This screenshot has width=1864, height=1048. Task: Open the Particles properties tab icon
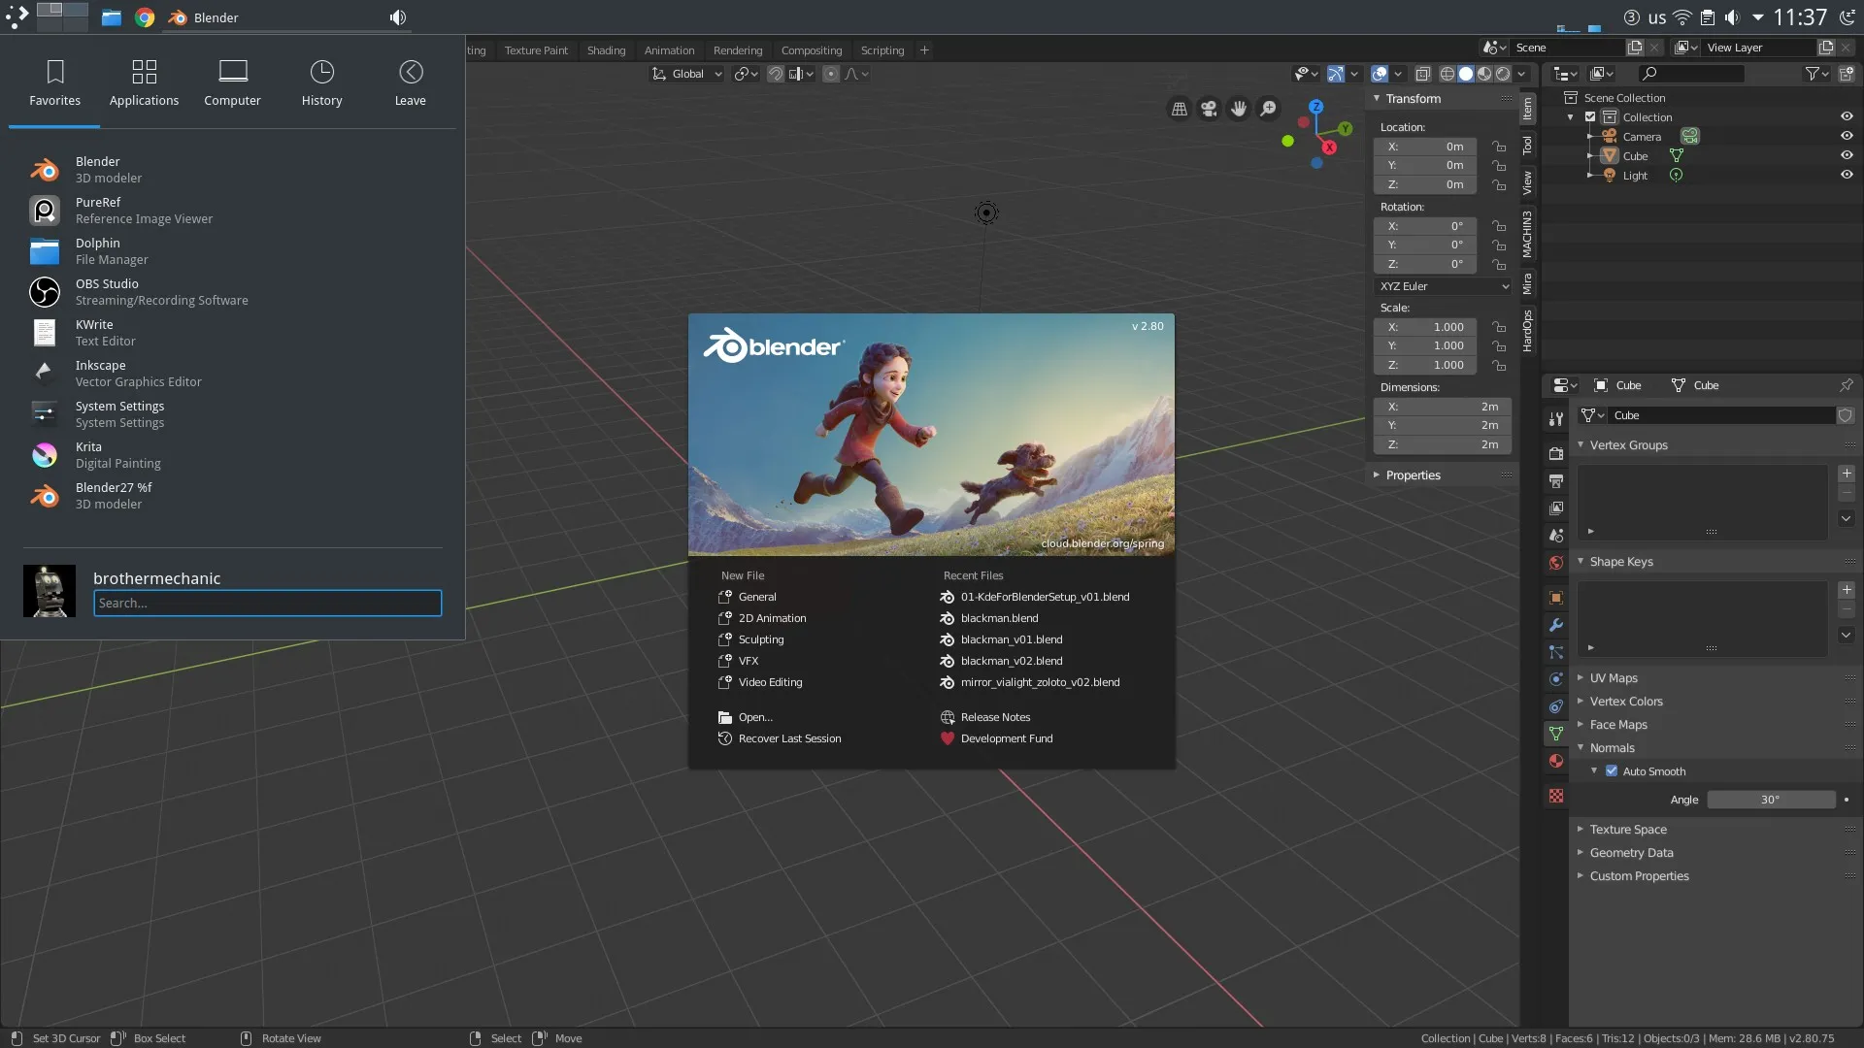pyautogui.click(x=1556, y=652)
